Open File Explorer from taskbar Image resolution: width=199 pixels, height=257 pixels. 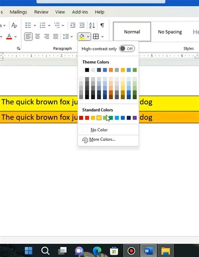tap(165, 251)
